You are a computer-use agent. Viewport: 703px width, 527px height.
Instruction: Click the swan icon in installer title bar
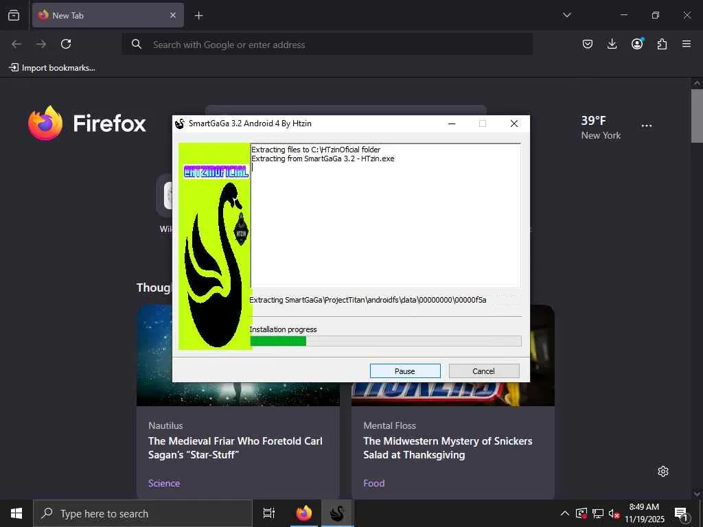tap(180, 124)
